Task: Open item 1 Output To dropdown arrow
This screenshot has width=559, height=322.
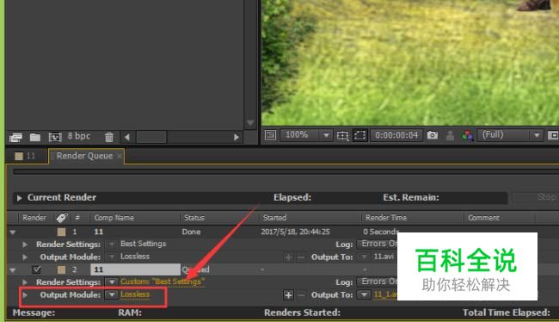Action: tap(364, 257)
